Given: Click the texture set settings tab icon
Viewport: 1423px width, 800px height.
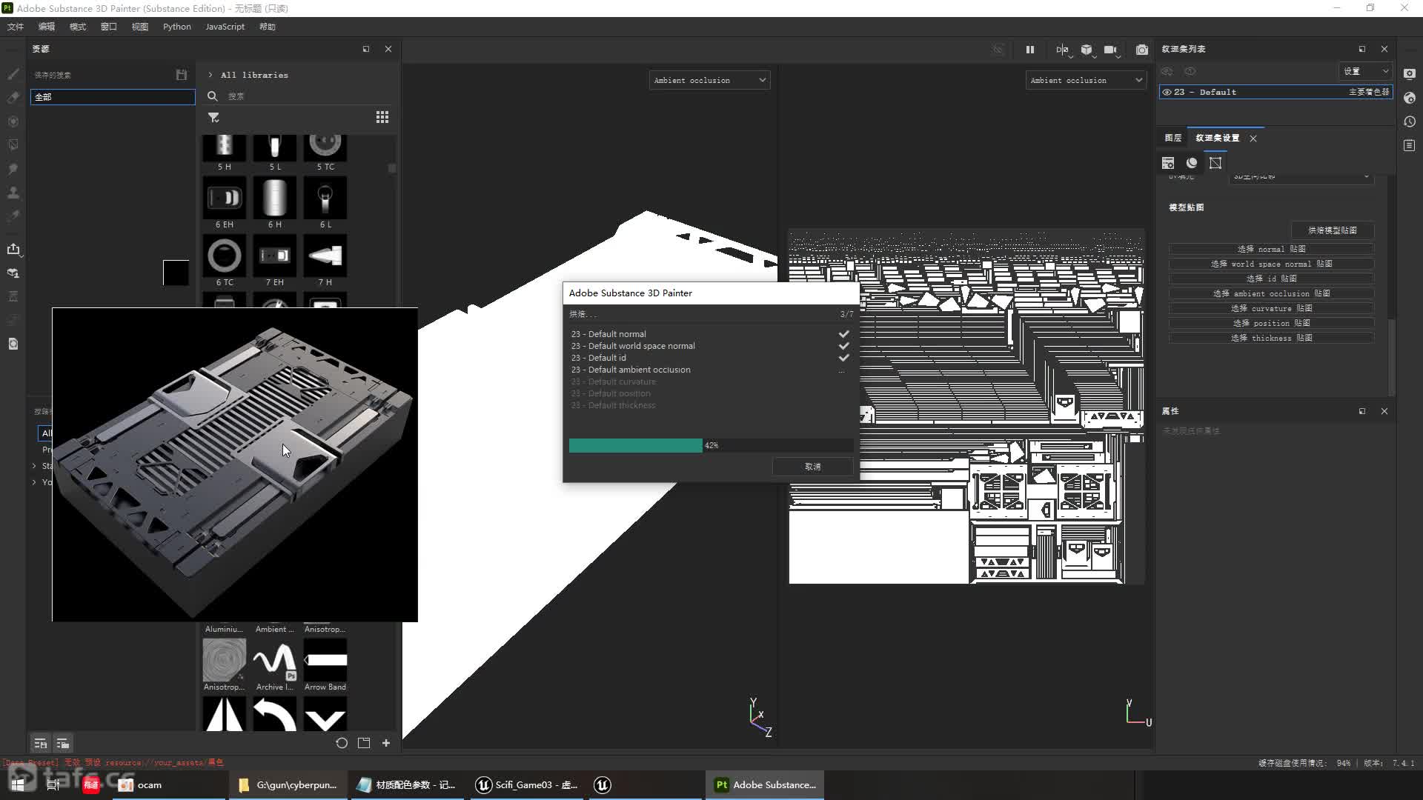Looking at the screenshot, I should click(1218, 137).
